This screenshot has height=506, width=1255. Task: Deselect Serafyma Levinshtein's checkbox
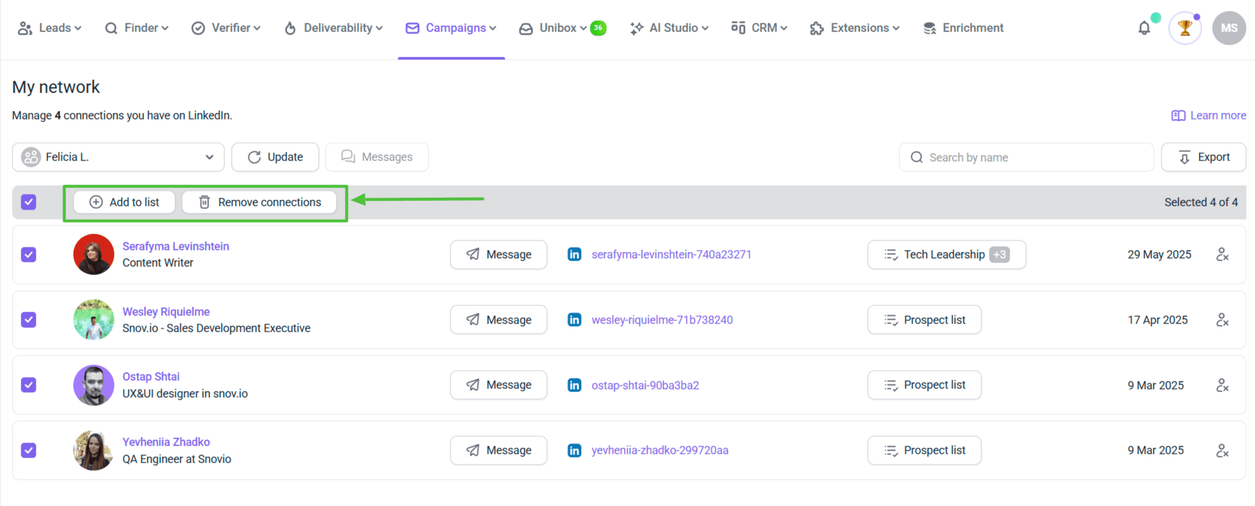(x=29, y=255)
